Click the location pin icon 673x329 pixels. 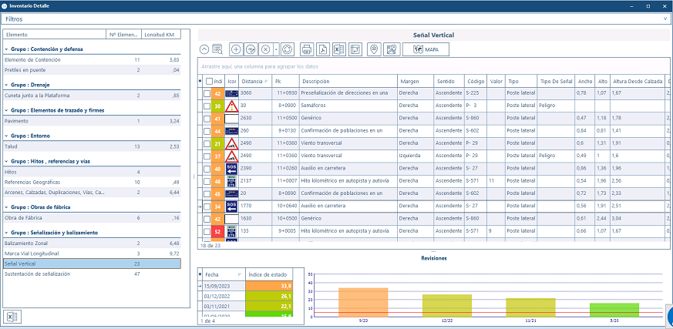[375, 49]
